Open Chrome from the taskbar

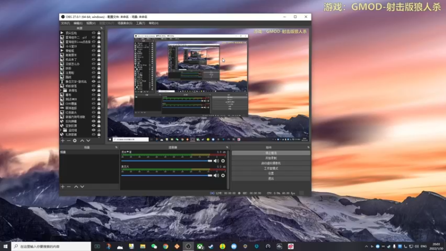[x=166, y=247]
